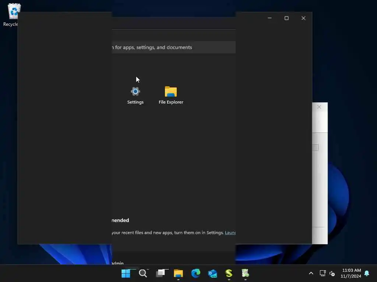
Task: Open the notification bell icon
Action: [x=367, y=273]
